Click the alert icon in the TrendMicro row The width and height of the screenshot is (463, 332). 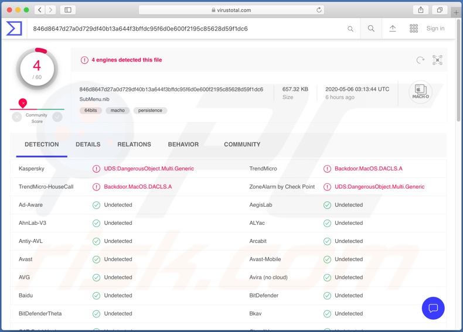[327, 169]
